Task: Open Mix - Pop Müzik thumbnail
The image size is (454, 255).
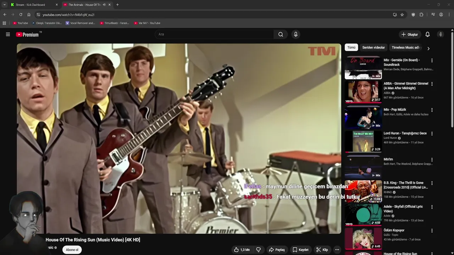Action: tap(363, 118)
